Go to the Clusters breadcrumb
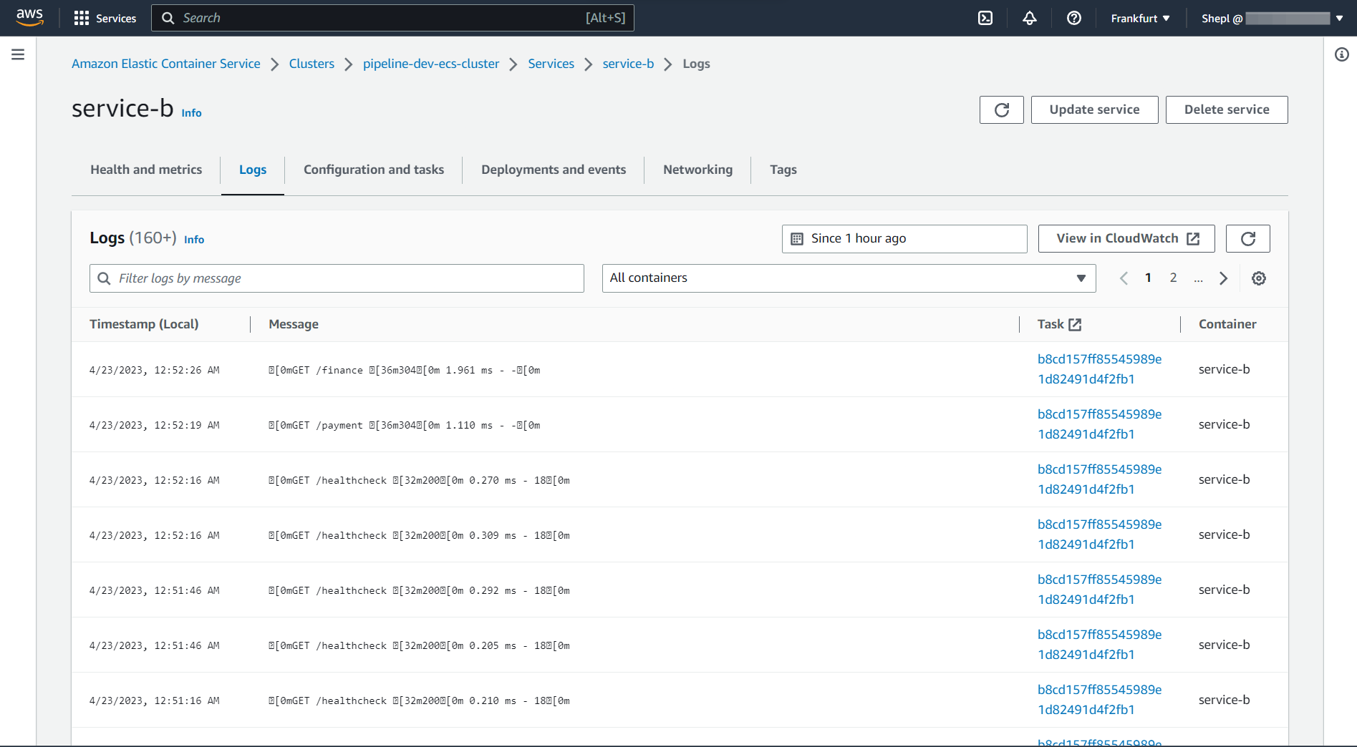The height and width of the screenshot is (747, 1357). coord(312,64)
